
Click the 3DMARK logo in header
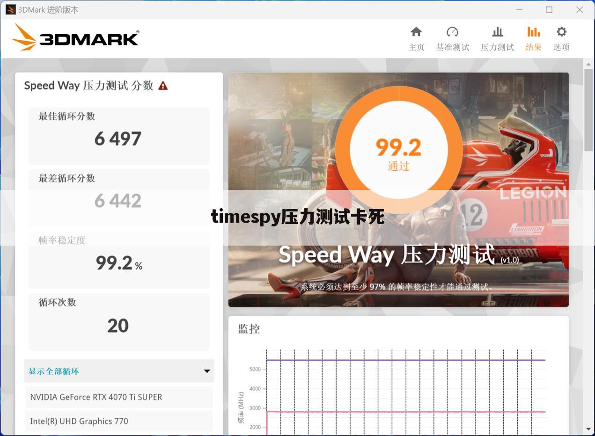(76, 37)
